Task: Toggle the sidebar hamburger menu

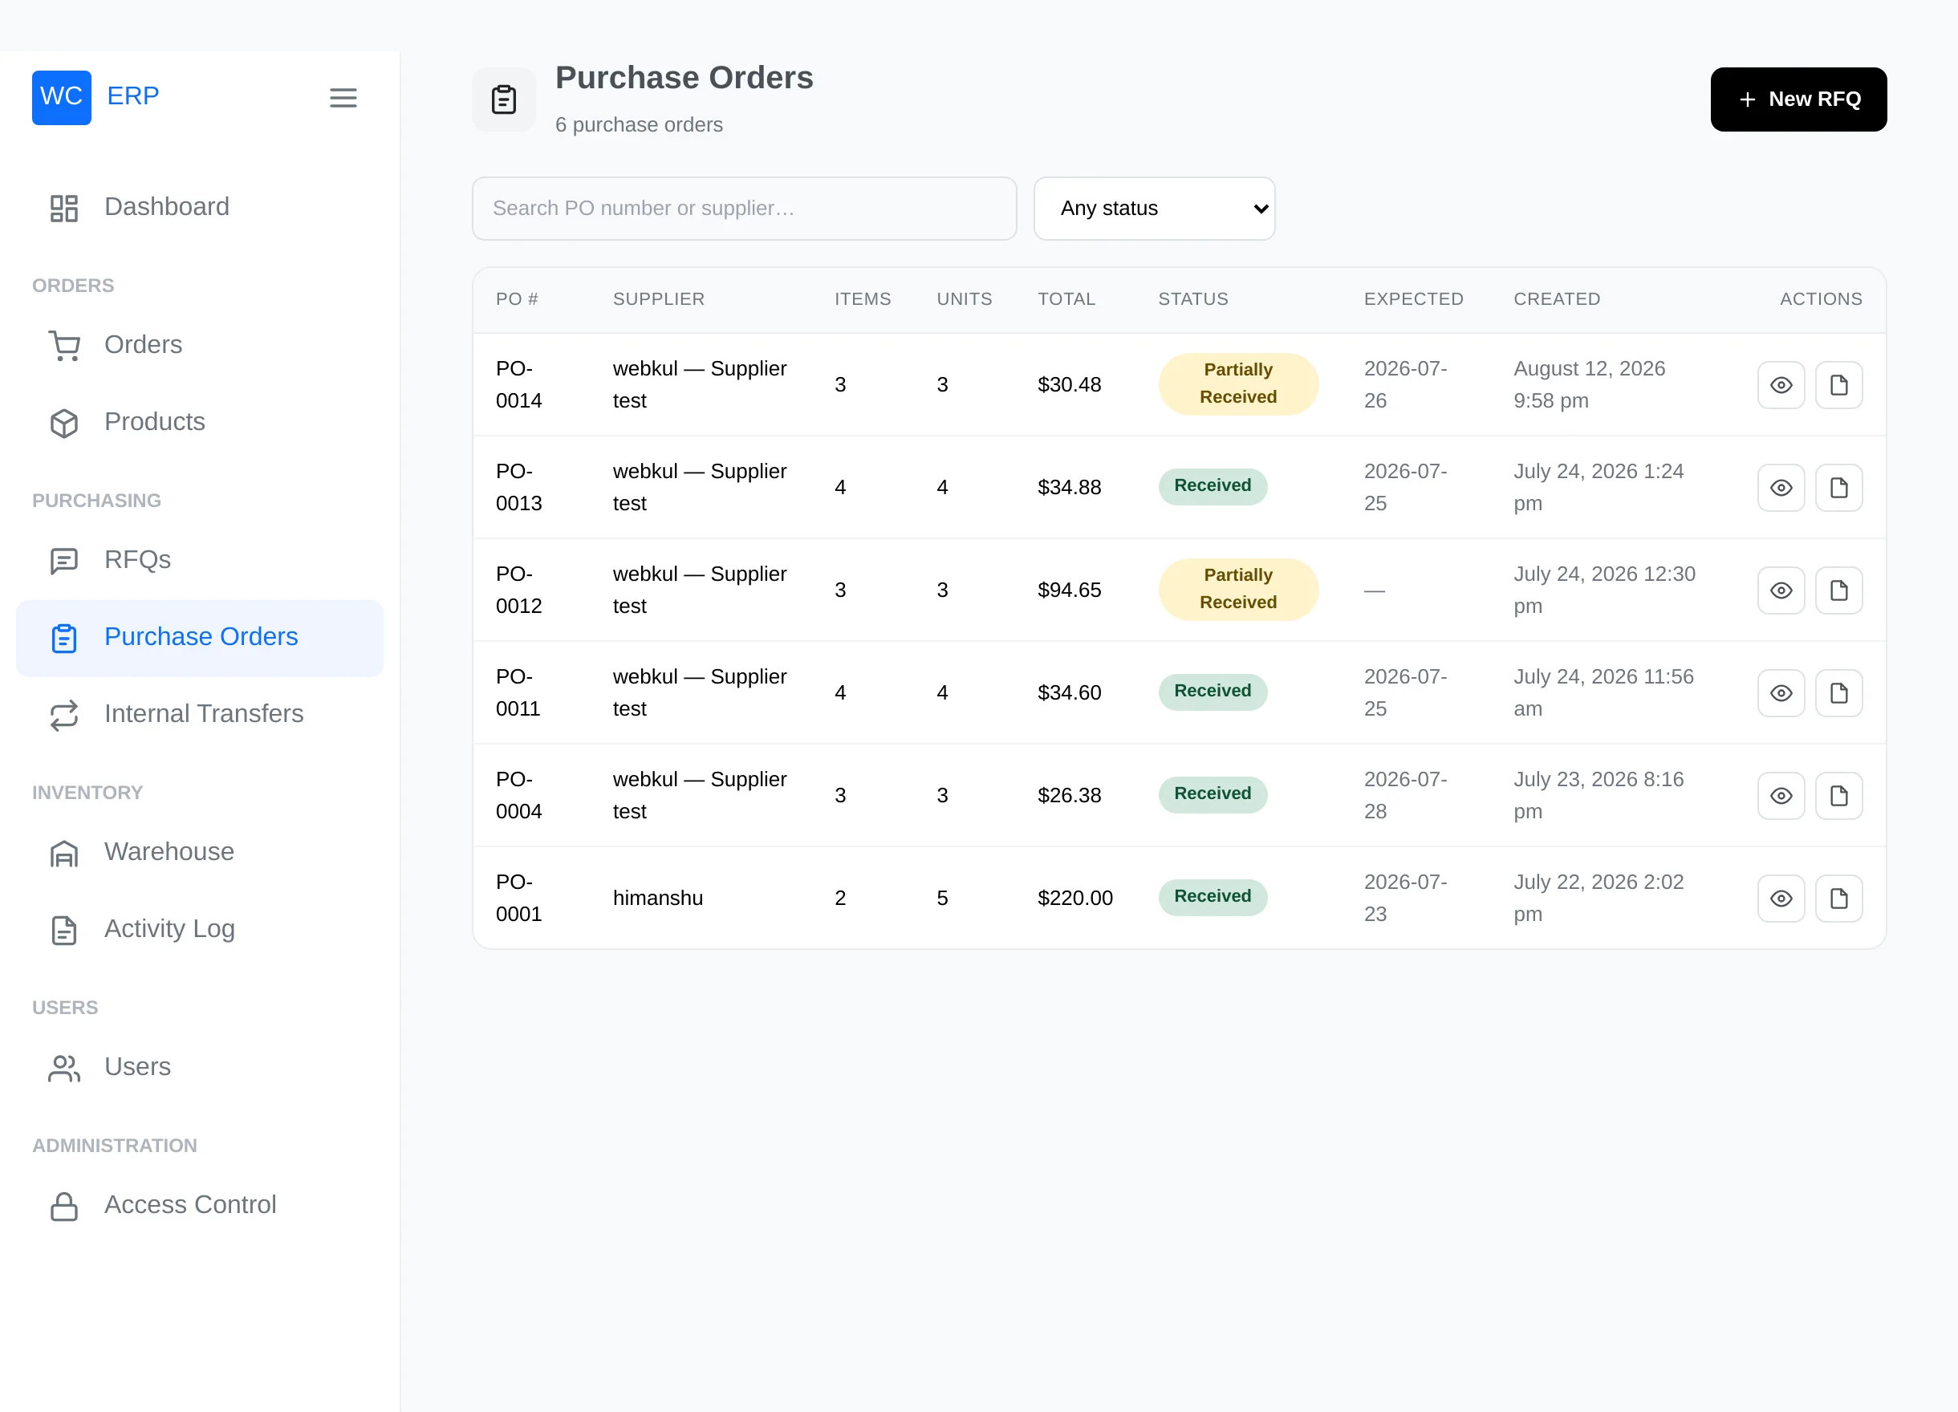Action: 343,98
